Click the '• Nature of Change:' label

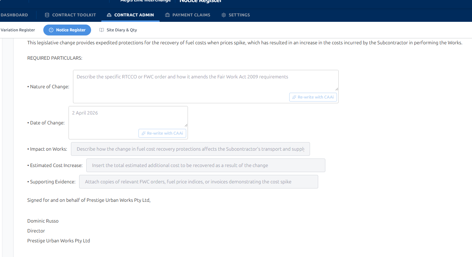click(48, 87)
